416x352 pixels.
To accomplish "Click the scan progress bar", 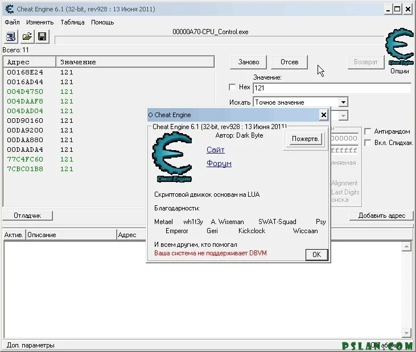I will pyautogui.click(x=219, y=40).
